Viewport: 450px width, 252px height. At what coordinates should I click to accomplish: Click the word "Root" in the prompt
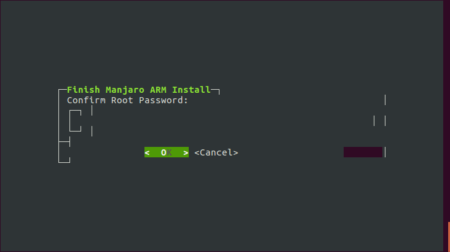pyautogui.click(x=122, y=100)
